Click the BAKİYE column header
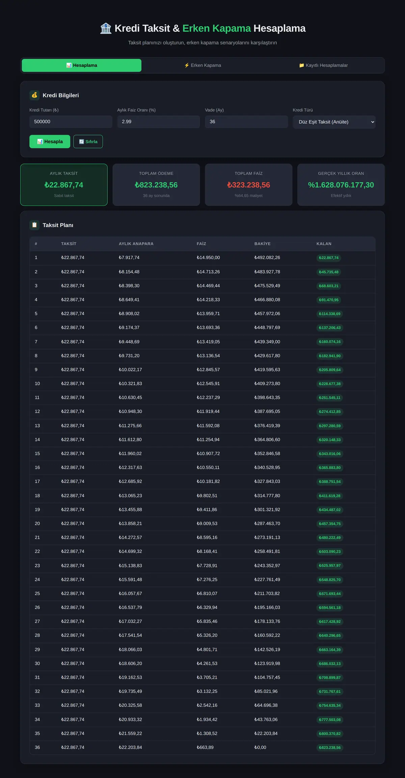The image size is (405, 778). [263, 244]
